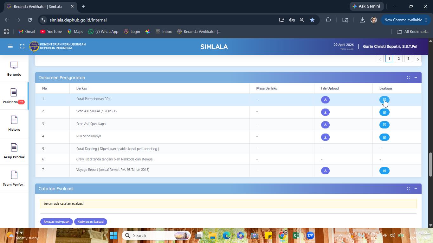Click the Kesimpulan Evaluasi button
Viewport: 433px width, 243px height.
tap(91, 222)
